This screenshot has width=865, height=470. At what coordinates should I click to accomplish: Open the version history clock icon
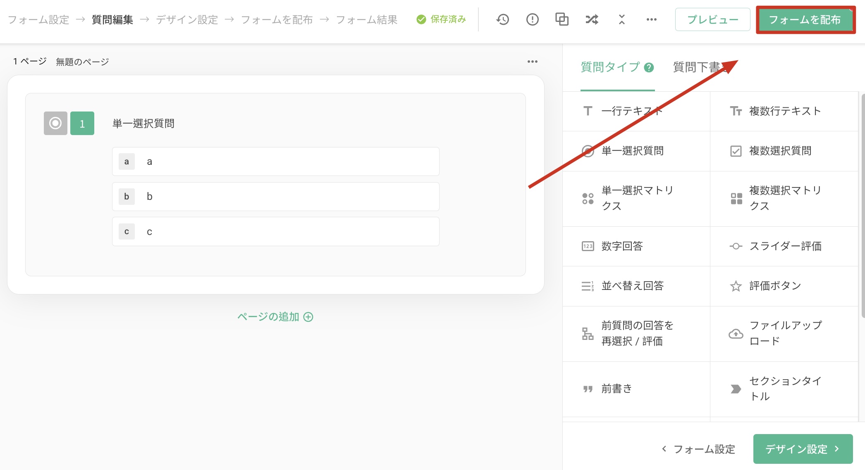click(x=502, y=19)
